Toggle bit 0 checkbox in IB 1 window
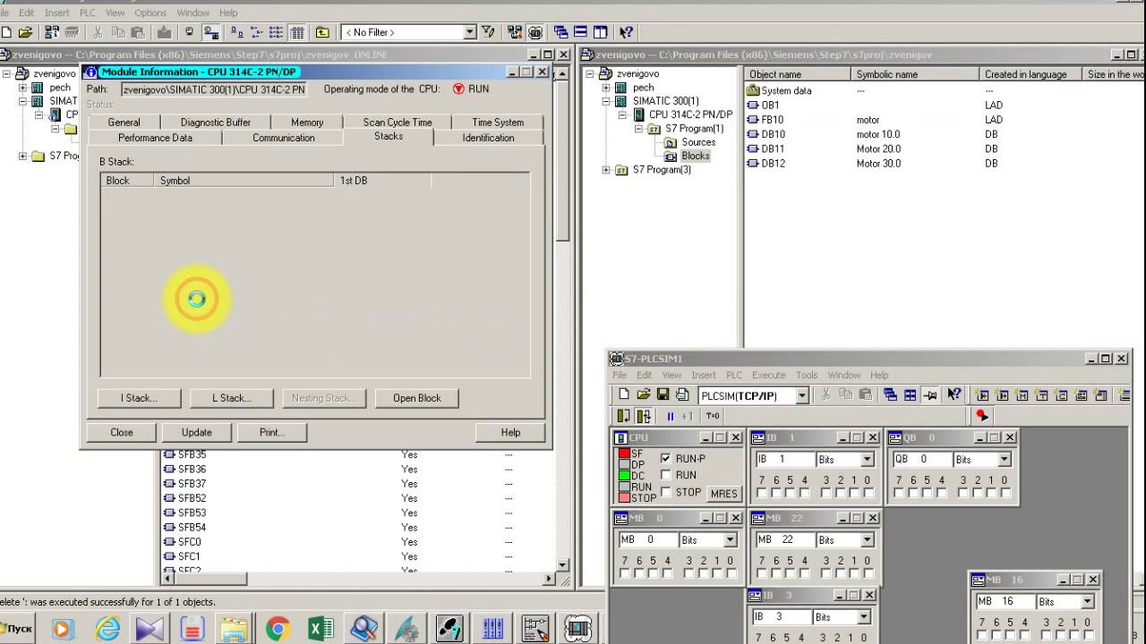 (x=868, y=493)
